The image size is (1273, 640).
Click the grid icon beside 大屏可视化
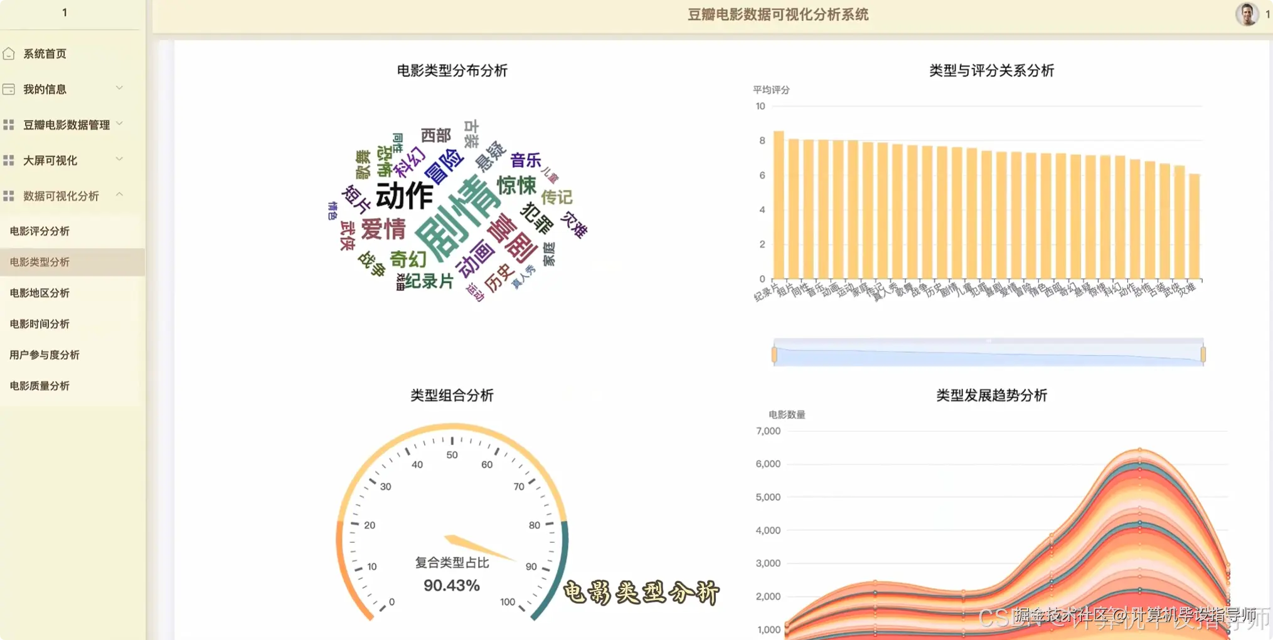pos(9,160)
